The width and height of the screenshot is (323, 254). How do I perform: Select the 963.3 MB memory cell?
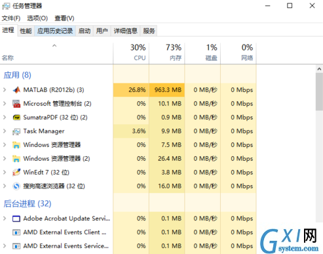coord(167,90)
